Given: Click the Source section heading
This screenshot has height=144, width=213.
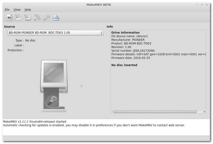Looking at the screenshot, I should 10,27.
